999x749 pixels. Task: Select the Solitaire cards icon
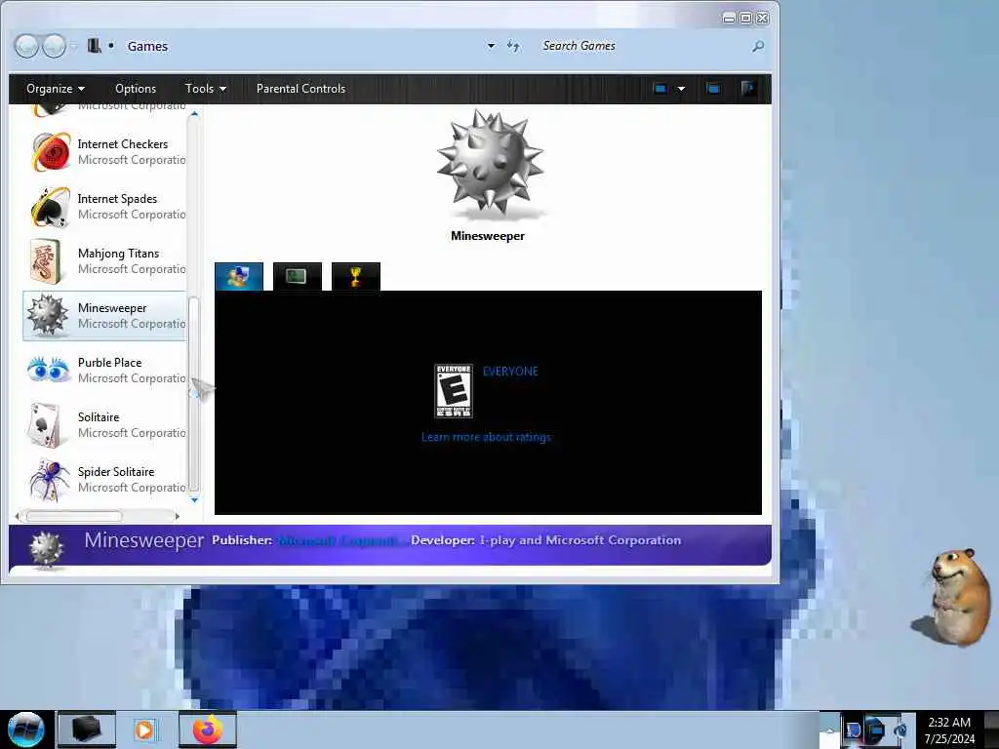46,425
